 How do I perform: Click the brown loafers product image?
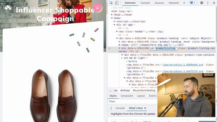pyautogui.click(x=53, y=96)
